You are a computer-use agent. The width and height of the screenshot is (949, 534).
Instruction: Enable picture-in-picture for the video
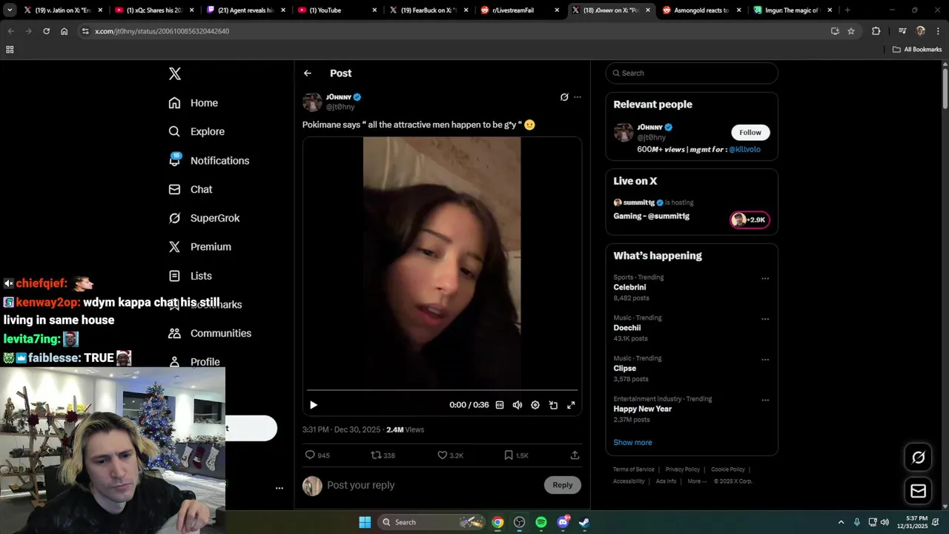click(x=553, y=405)
